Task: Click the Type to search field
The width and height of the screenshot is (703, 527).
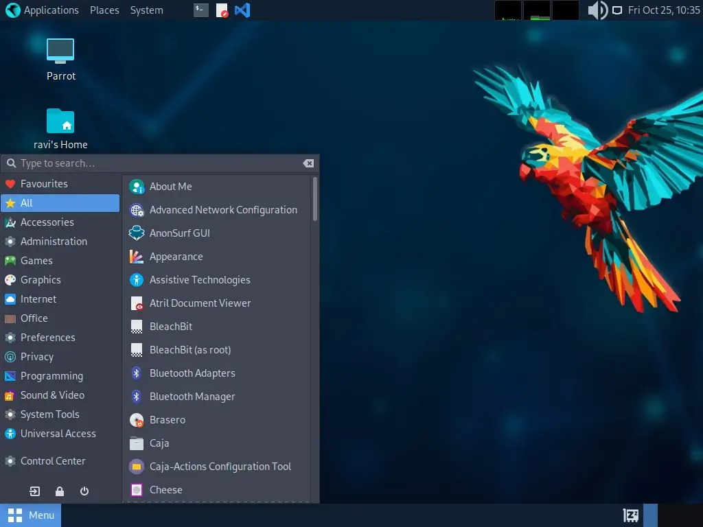Action: pyautogui.click(x=158, y=163)
